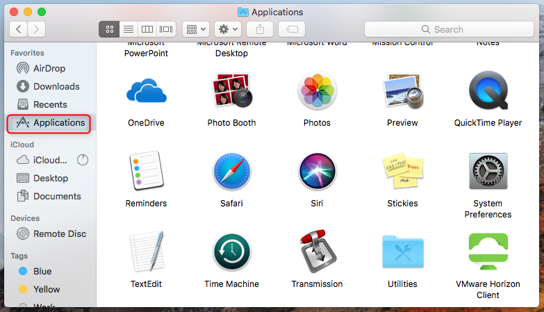Viewport: 544px width, 312px height.
Task: Click the Stickies app icon
Action: [402, 170]
